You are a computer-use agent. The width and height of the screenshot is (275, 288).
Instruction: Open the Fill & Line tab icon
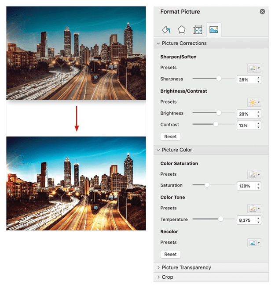pos(166,29)
